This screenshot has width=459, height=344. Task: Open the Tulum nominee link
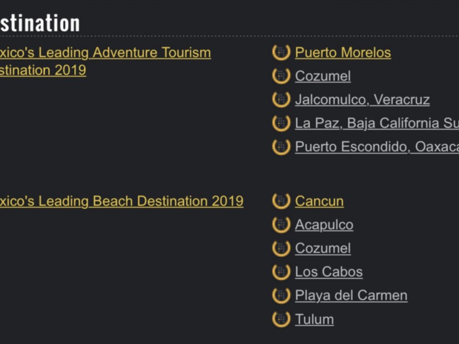click(314, 319)
